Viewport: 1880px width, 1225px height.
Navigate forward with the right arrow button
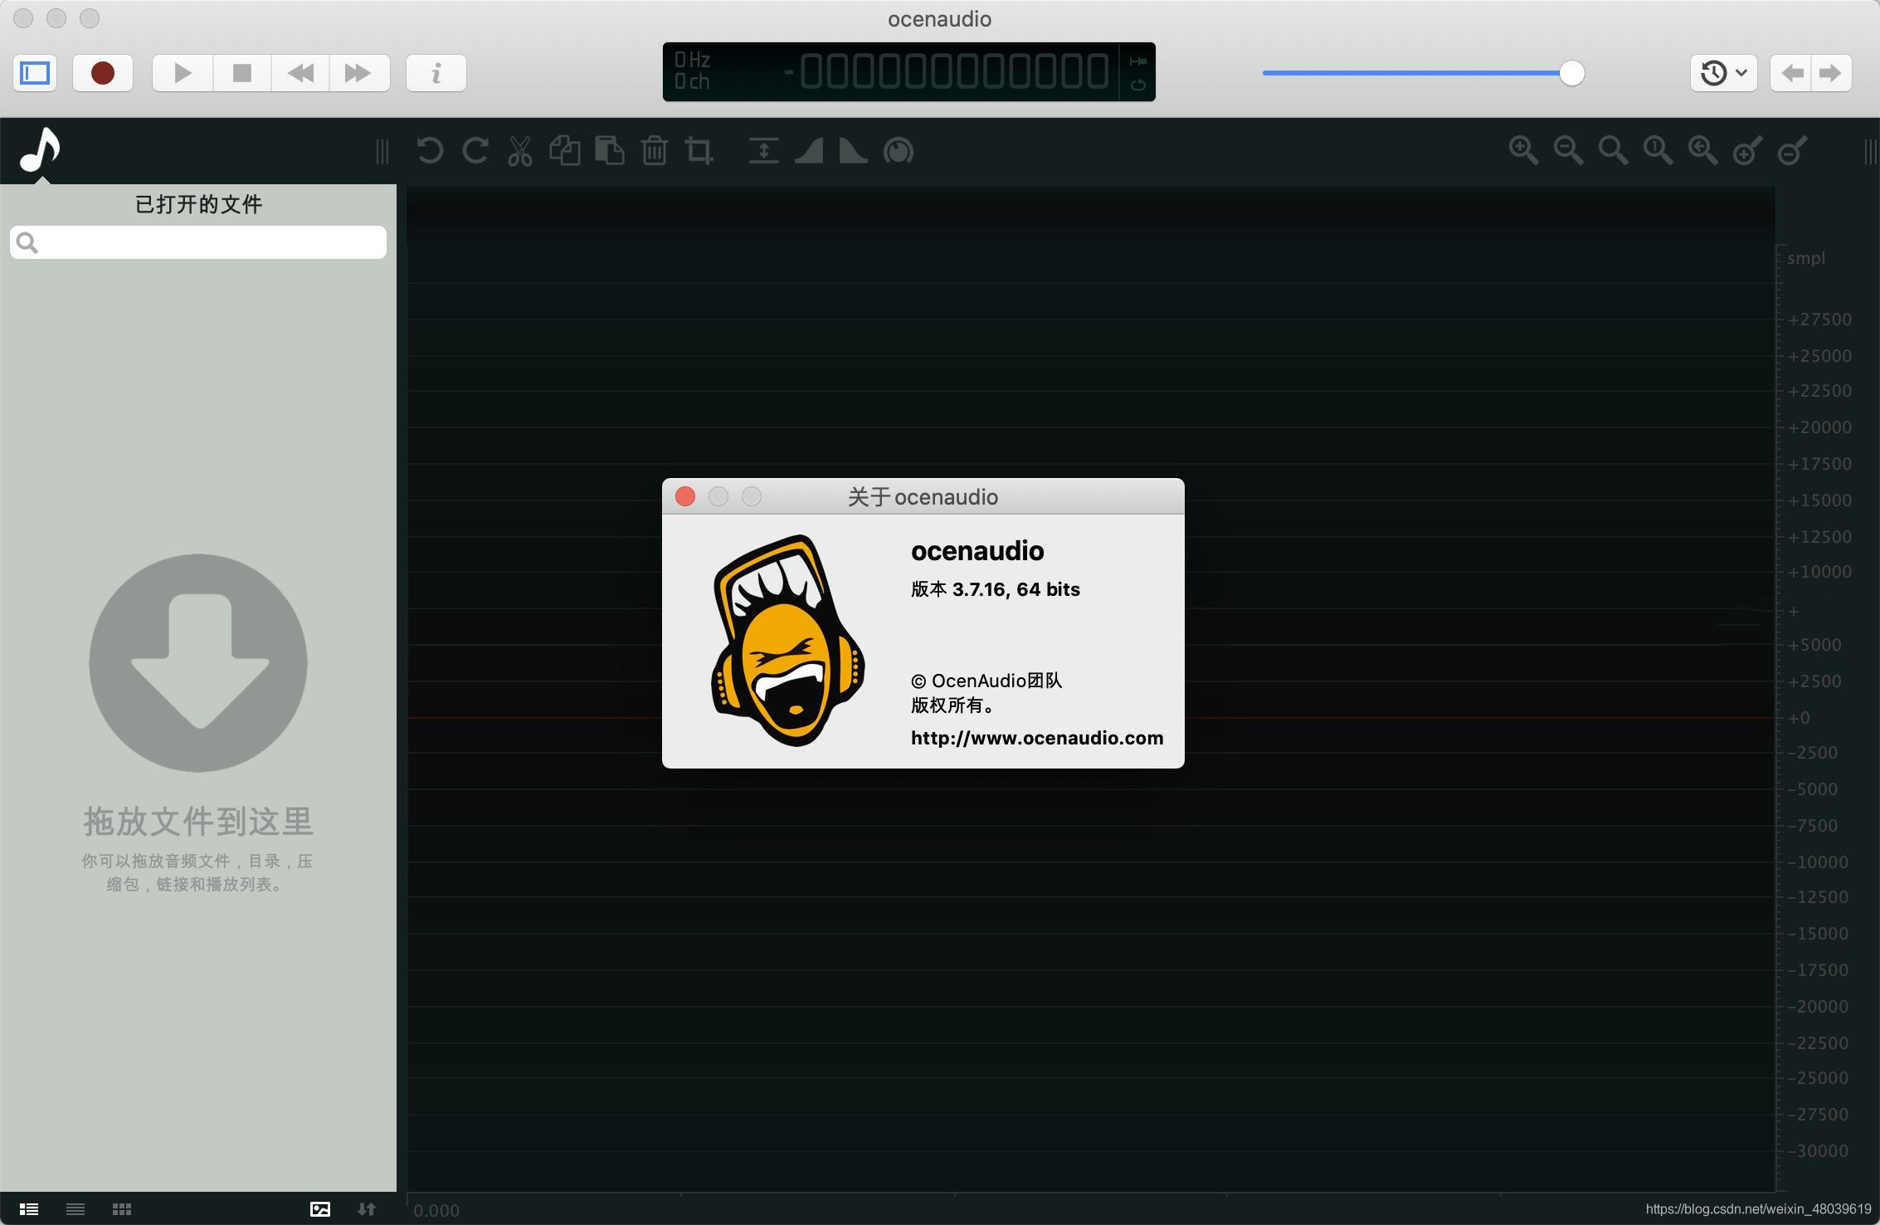coord(1831,73)
